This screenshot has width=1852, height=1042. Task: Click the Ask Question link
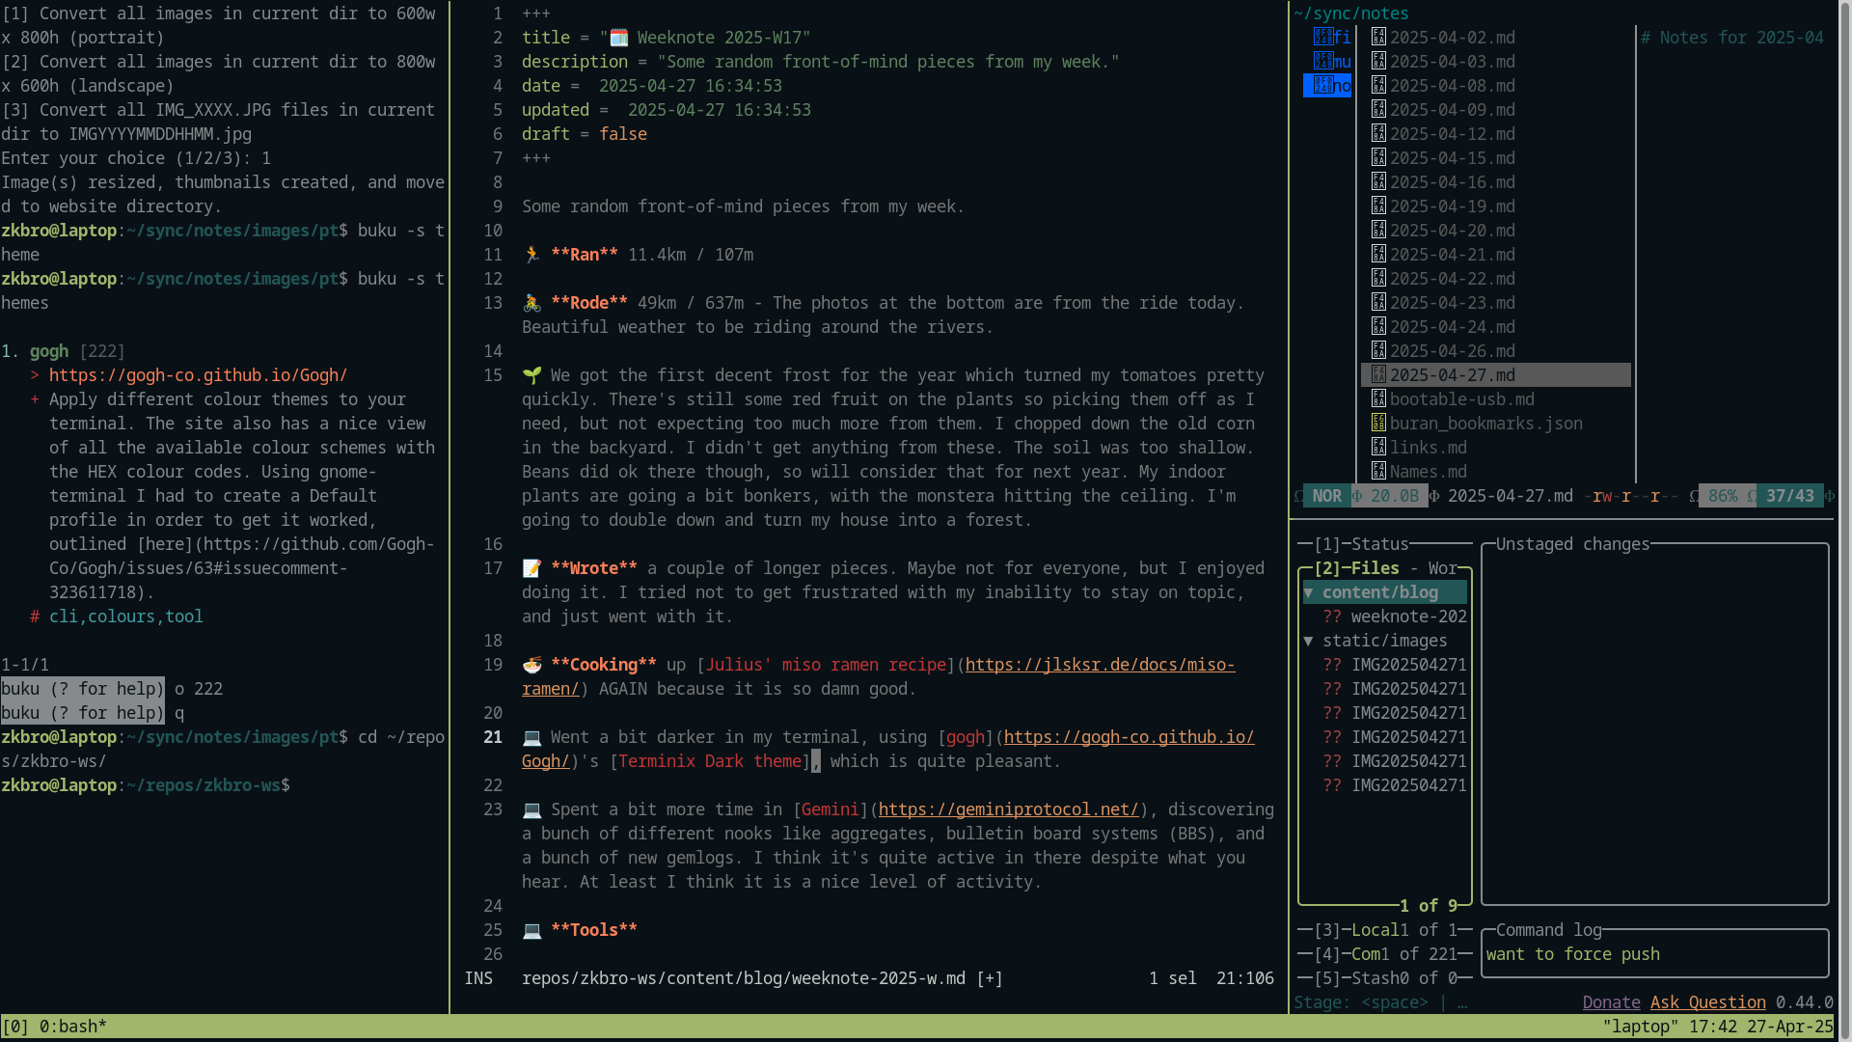[x=1707, y=1001]
